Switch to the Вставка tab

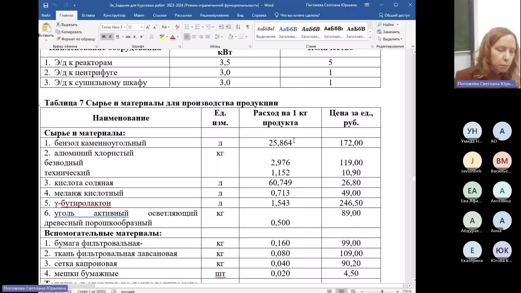88,15
